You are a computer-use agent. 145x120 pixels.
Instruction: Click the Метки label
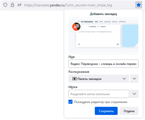tap(73, 87)
